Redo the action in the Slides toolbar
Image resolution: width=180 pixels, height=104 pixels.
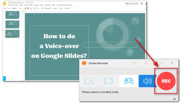pos(12,8)
